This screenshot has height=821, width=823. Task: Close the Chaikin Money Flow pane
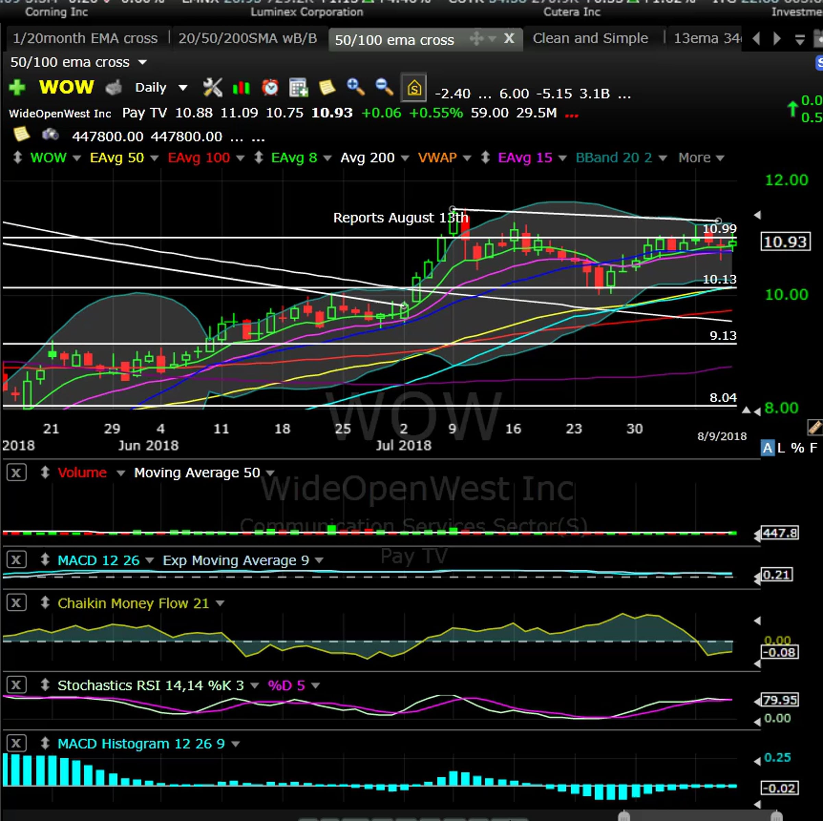[x=16, y=603]
